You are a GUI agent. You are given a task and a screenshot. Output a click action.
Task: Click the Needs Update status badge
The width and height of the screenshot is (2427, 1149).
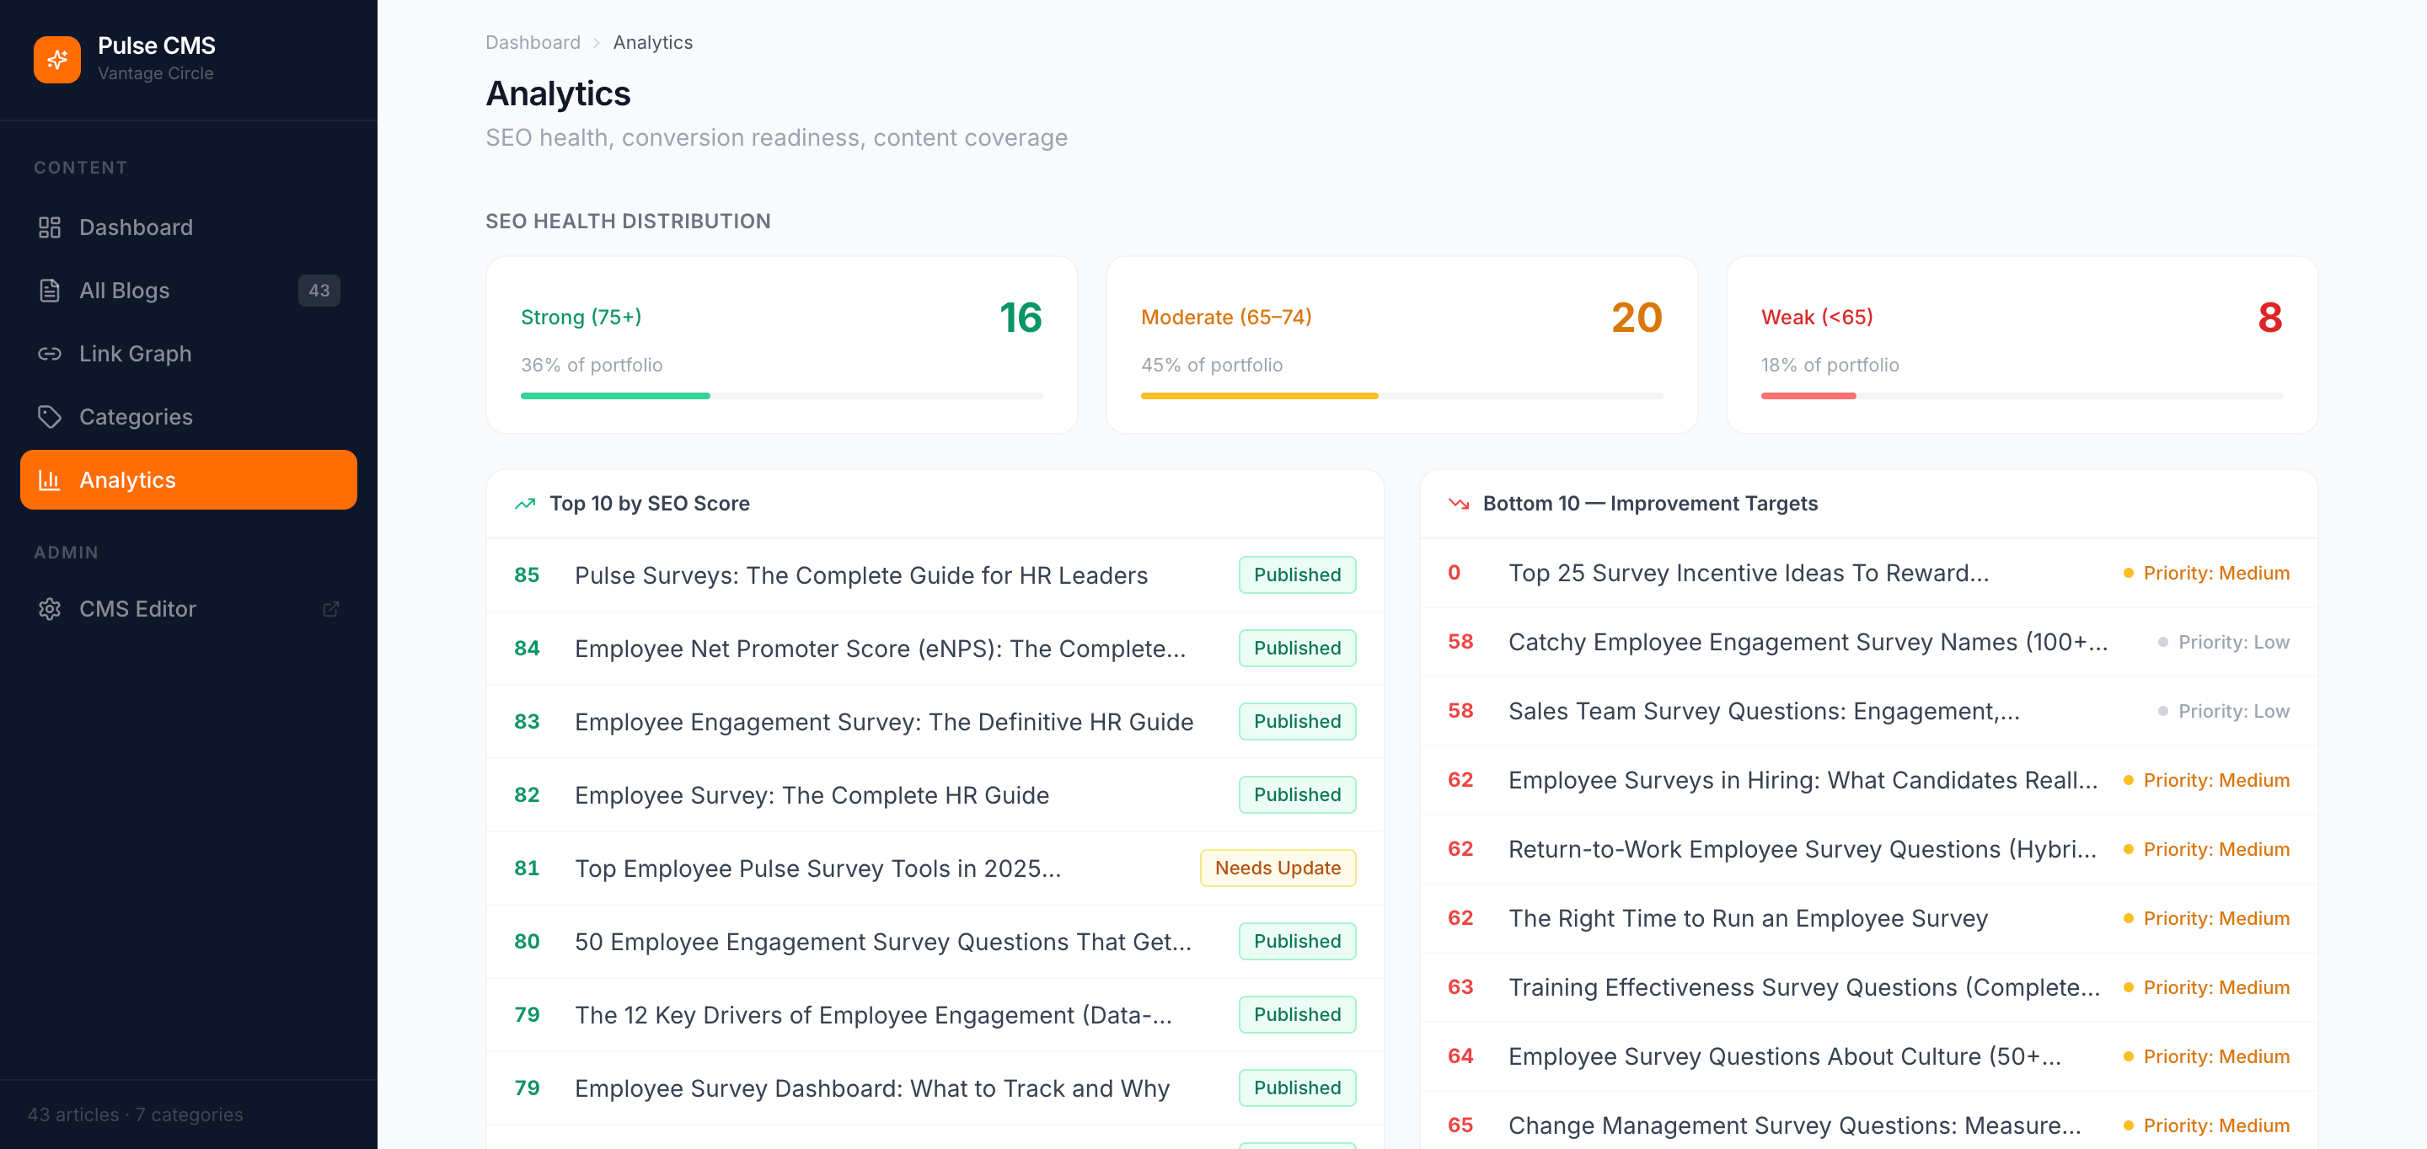coord(1277,868)
